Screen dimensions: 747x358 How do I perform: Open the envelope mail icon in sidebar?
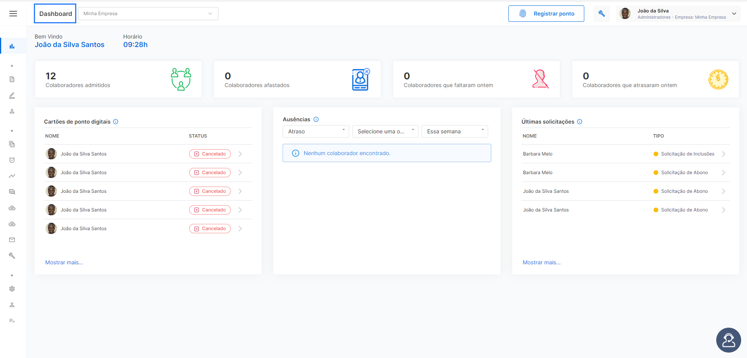12,240
